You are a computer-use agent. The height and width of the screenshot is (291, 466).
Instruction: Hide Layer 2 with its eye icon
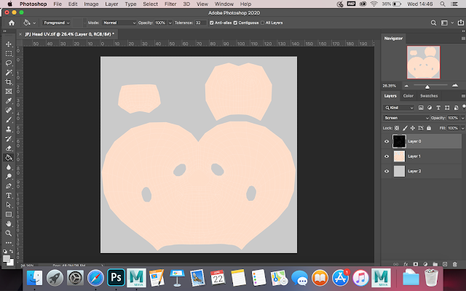click(387, 171)
